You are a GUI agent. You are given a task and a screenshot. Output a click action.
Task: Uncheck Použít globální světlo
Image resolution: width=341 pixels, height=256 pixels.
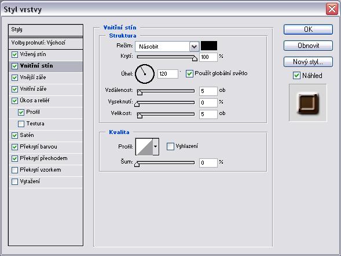[189, 73]
